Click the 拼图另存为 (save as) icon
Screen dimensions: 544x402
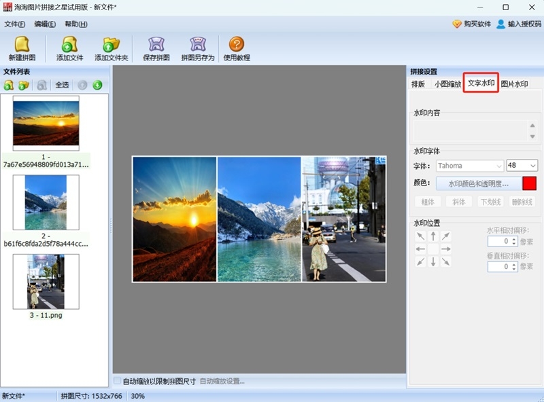(x=198, y=48)
